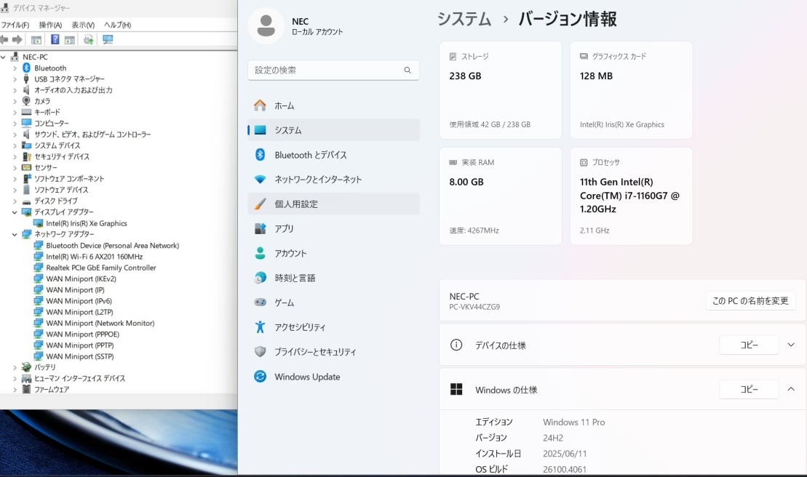The height and width of the screenshot is (477, 807).
Task: Select WAN Miniport (SSTP) entry
Action: point(80,356)
